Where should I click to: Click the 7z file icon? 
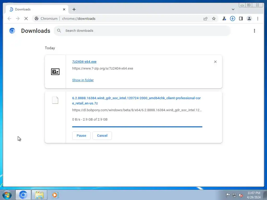click(x=55, y=72)
